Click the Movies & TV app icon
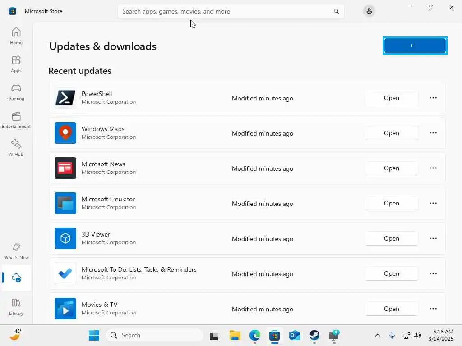This screenshot has height=346, width=462. (x=65, y=309)
